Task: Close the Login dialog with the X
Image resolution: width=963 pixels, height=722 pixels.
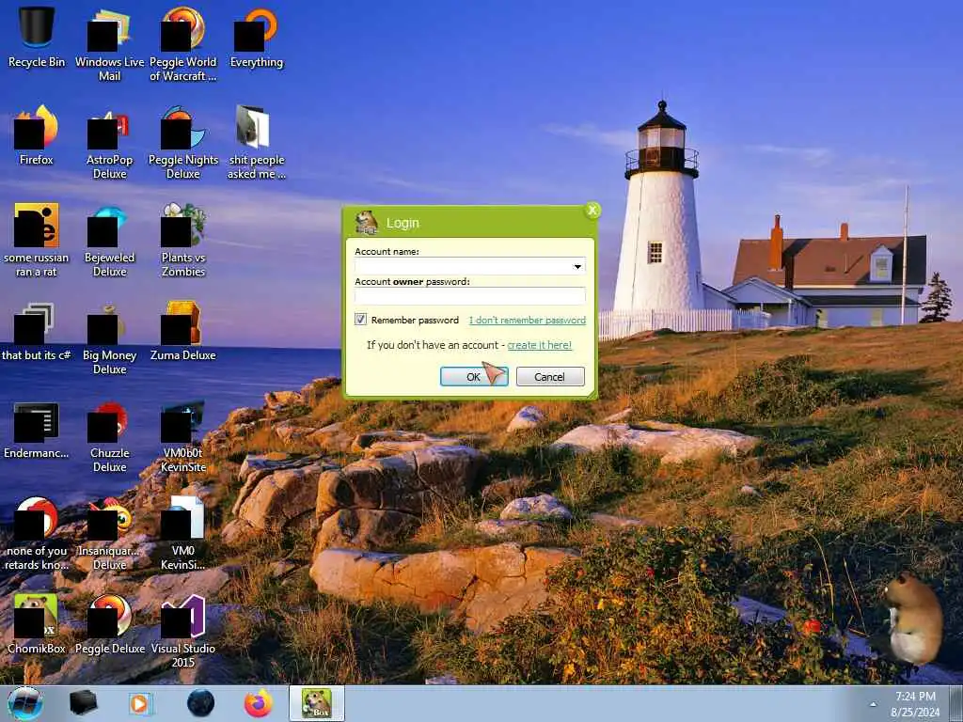Action: click(592, 211)
